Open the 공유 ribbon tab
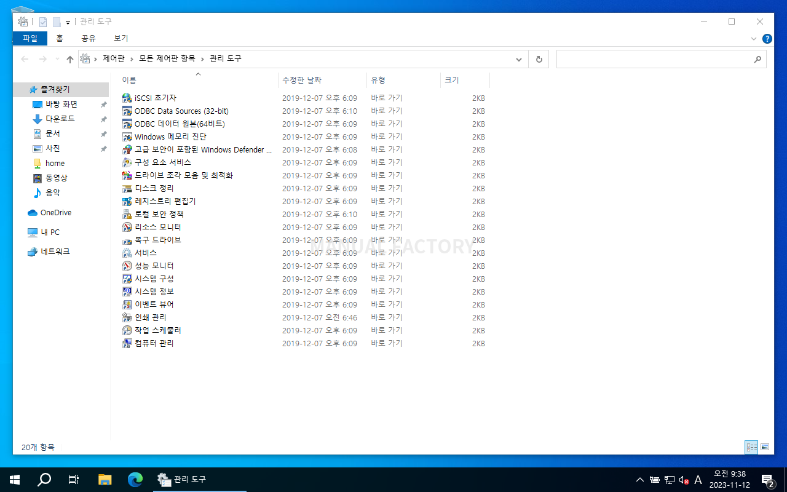787x492 pixels. (89, 38)
